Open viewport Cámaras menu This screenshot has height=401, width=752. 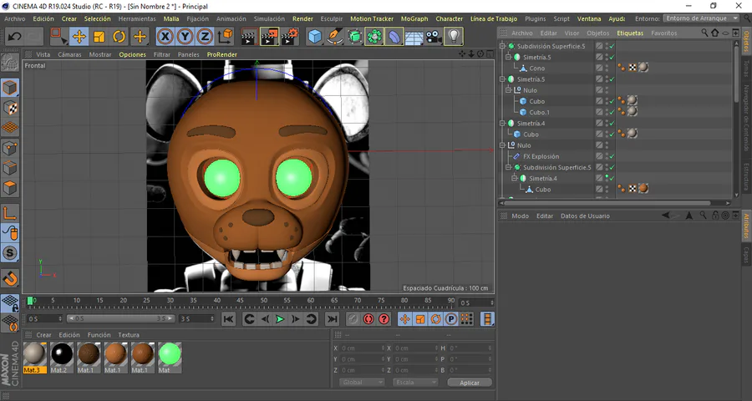(x=69, y=54)
